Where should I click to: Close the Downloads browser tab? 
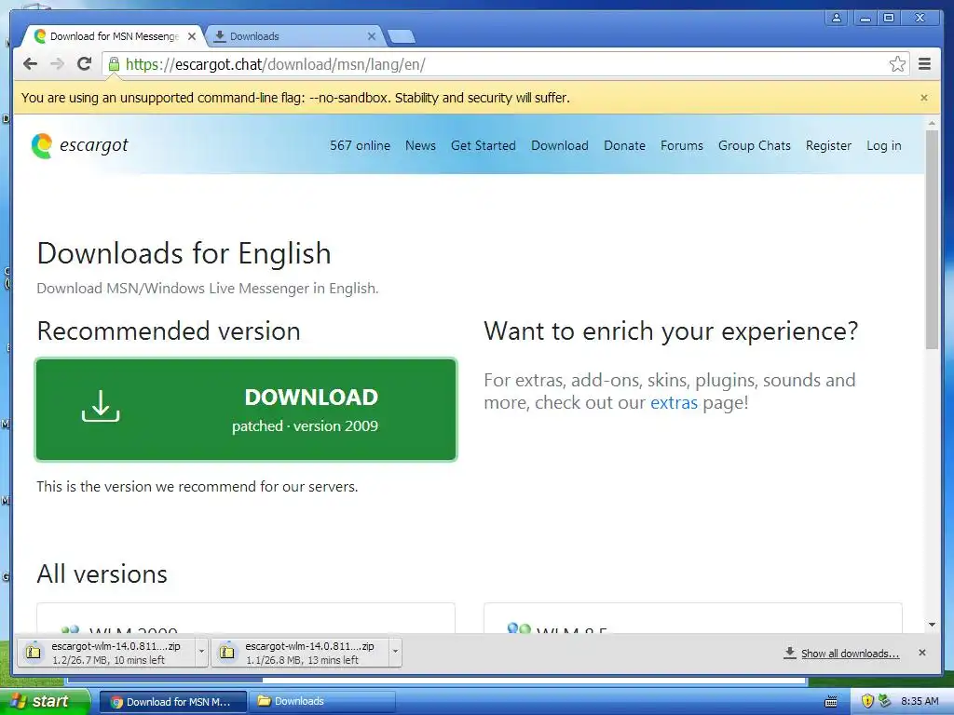(x=372, y=36)
